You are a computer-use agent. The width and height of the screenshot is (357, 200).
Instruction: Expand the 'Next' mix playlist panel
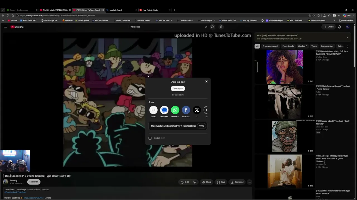pyautogui.click(x=347, y=37)
